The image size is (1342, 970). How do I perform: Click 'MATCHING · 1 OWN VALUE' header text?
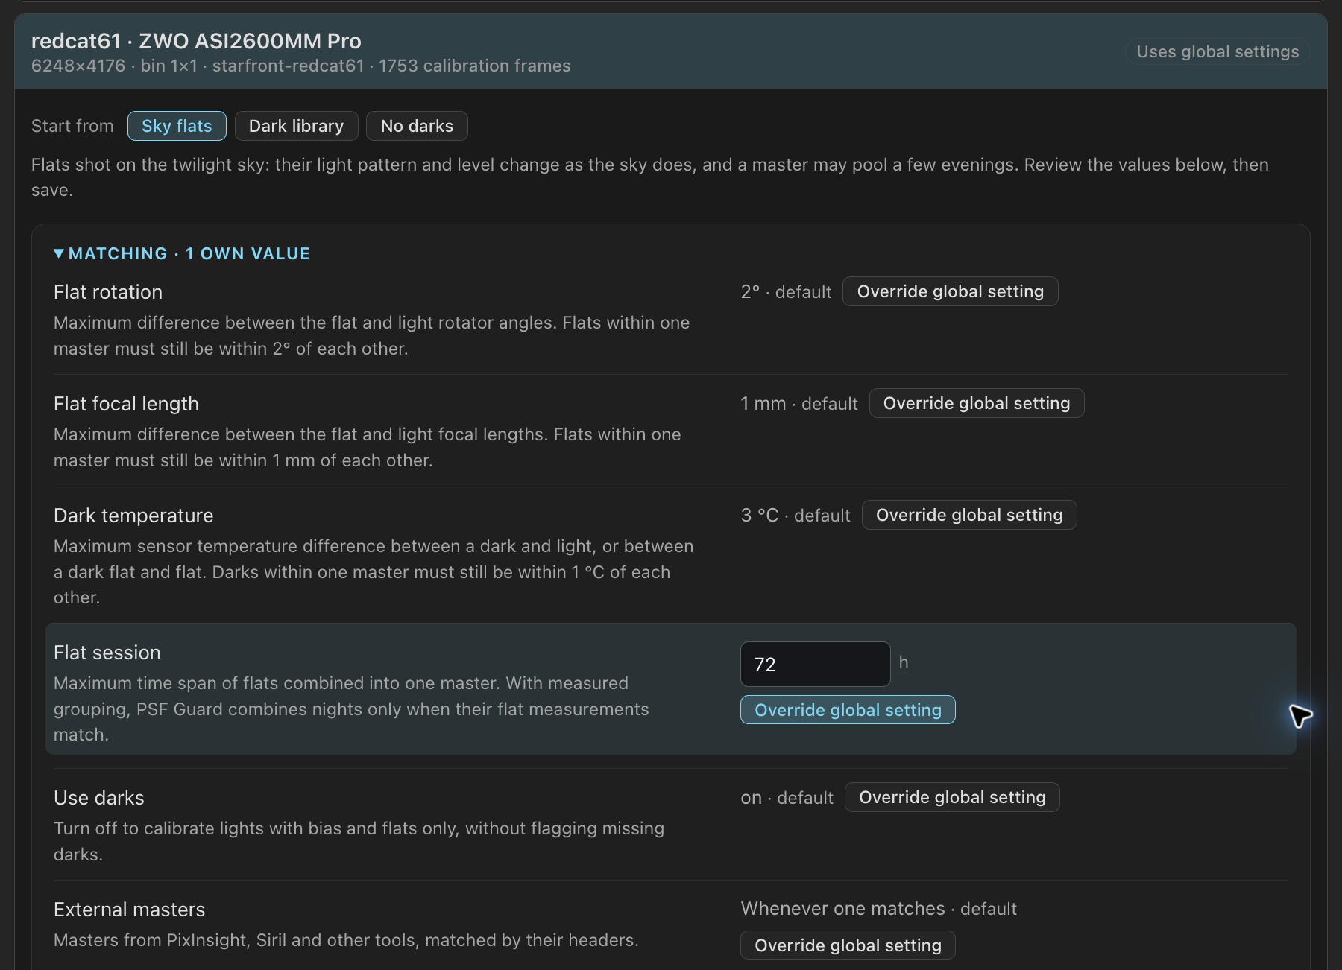coord(189,253)
